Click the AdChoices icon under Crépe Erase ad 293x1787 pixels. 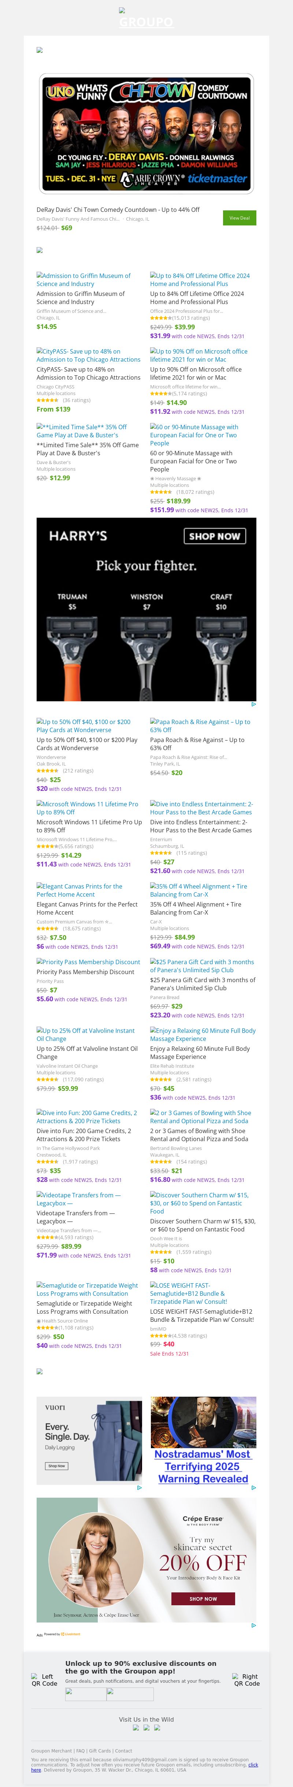pos(253,1625)
